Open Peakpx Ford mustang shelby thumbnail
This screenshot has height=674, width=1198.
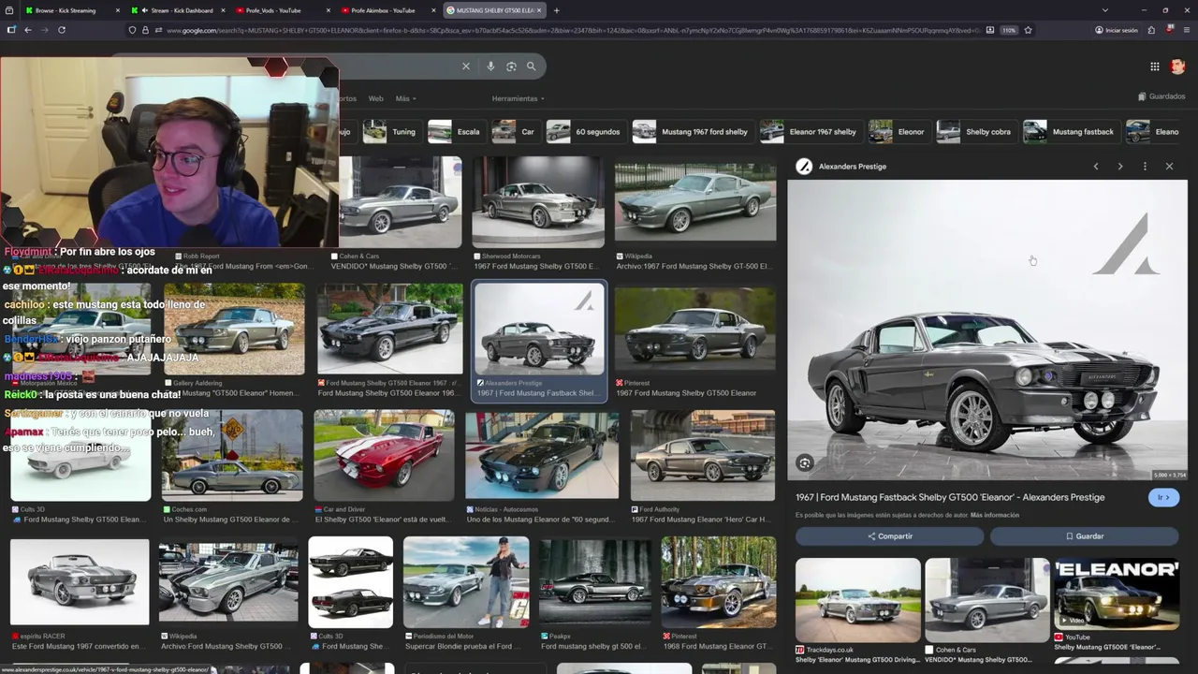tap(594, 581)
